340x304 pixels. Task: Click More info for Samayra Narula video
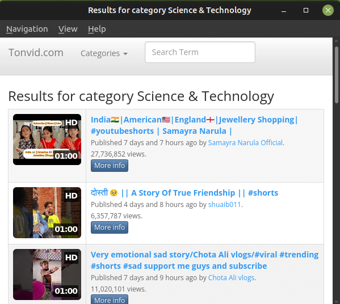pyautogui.click(x=110, y=166)
